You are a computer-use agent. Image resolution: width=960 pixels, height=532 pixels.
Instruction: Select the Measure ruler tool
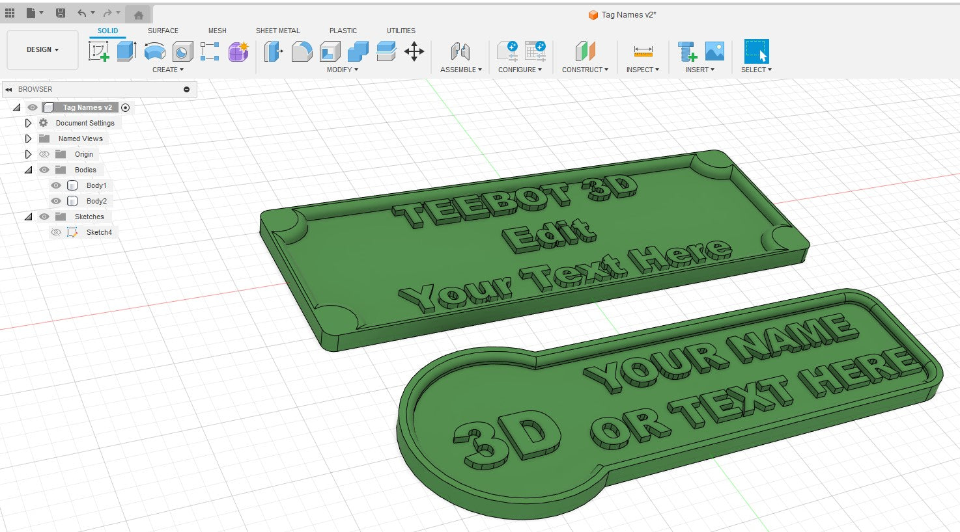coord(643,51)
